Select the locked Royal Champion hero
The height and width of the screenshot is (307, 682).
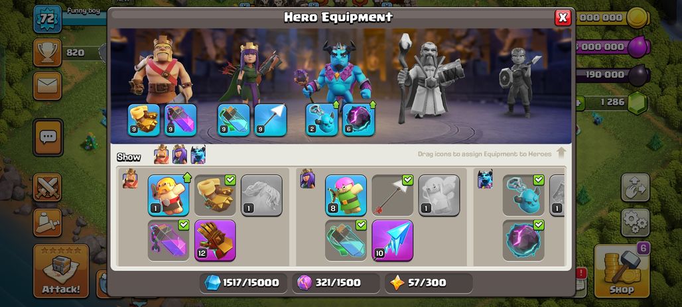tap(518, 82)
